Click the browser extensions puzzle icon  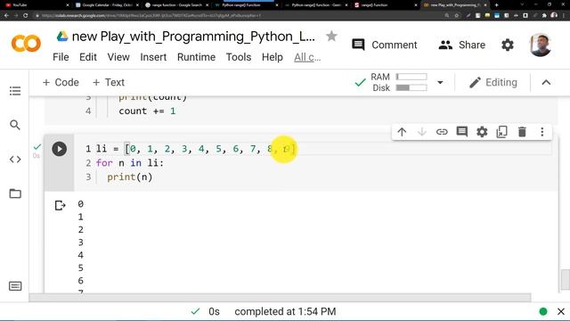coord(544,16)
